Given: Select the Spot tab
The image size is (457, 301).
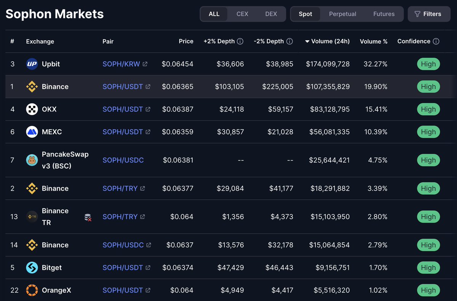Looking at the screenshot, I should point(305,14).
